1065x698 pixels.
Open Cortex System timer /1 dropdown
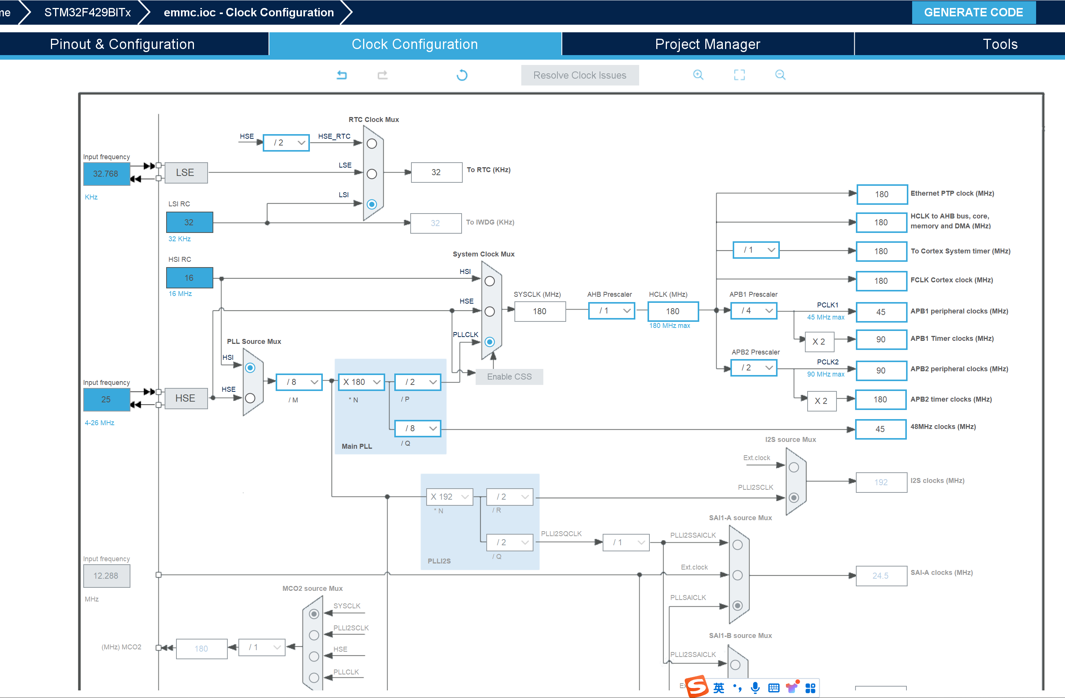pyautogui.click(x=756, y=250)
